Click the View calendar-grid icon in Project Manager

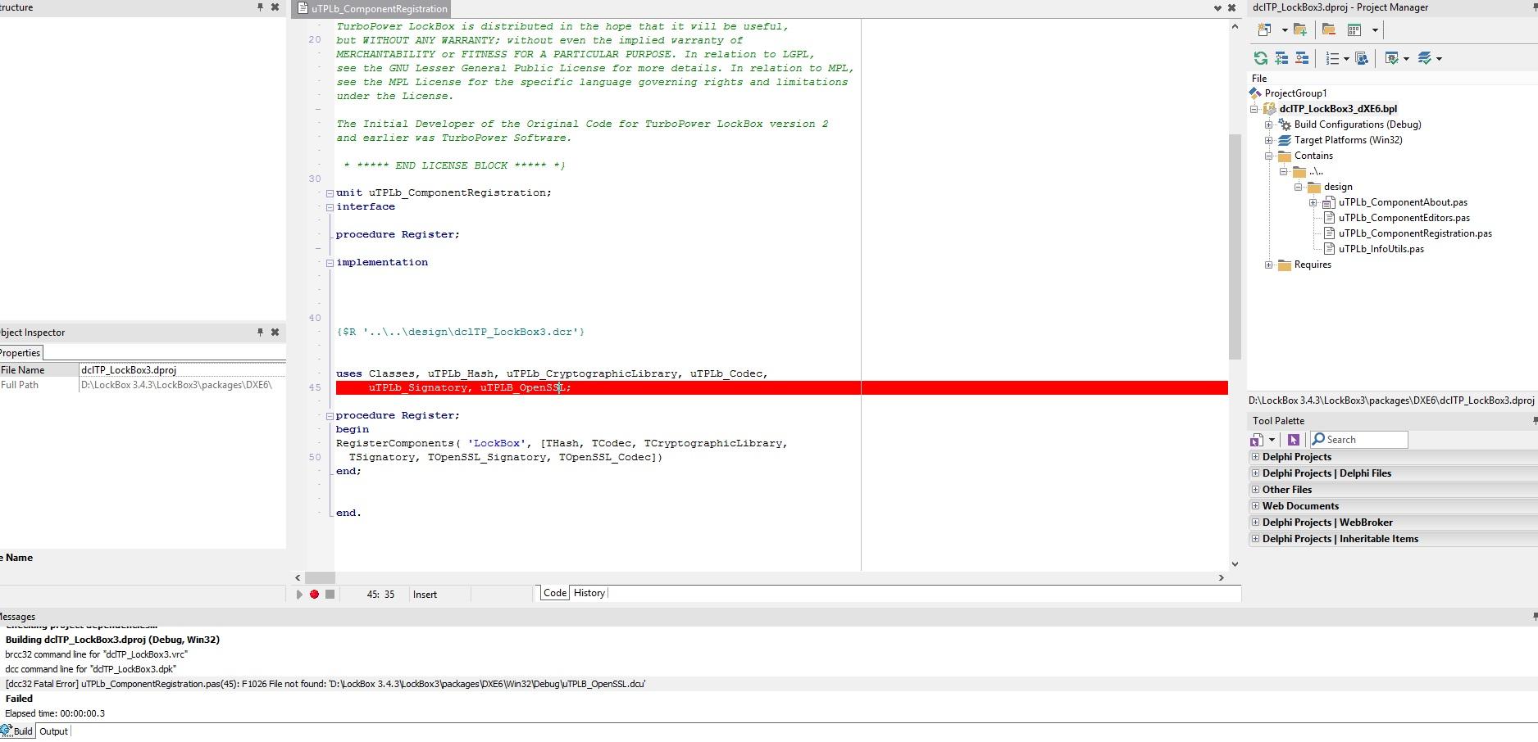[x=1354, y=29]
